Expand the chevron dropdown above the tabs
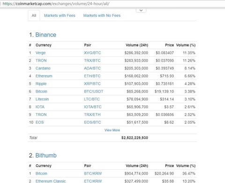The width and height of the screenshot is (225, 183). tap(141, 10)
